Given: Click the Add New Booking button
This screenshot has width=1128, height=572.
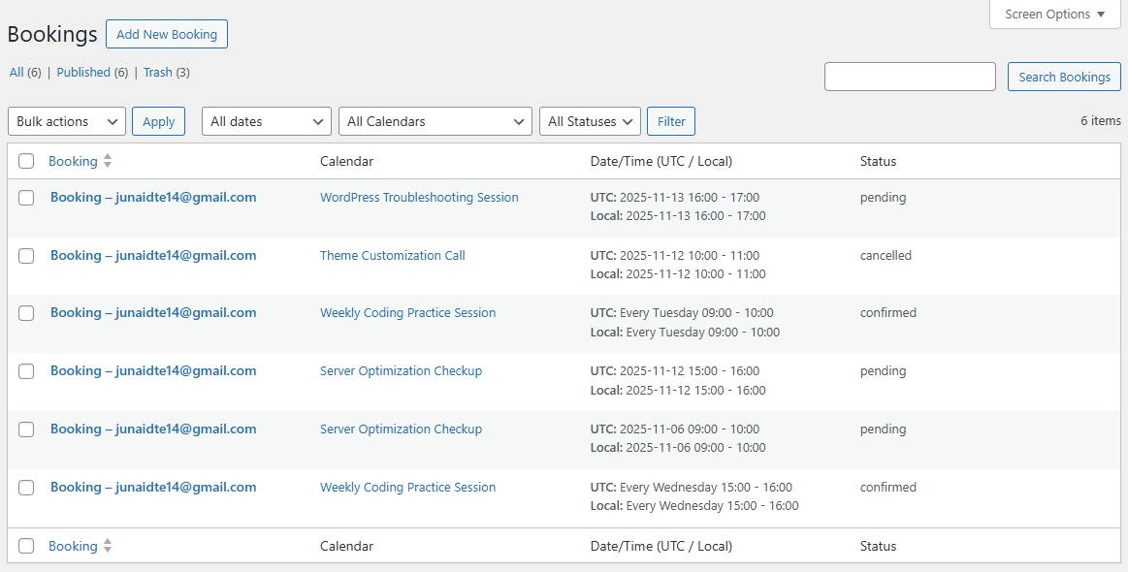Looking at the screenshot, I should [166, 33].
